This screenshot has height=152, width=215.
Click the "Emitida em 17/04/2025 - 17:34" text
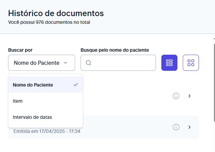[47, 131]
